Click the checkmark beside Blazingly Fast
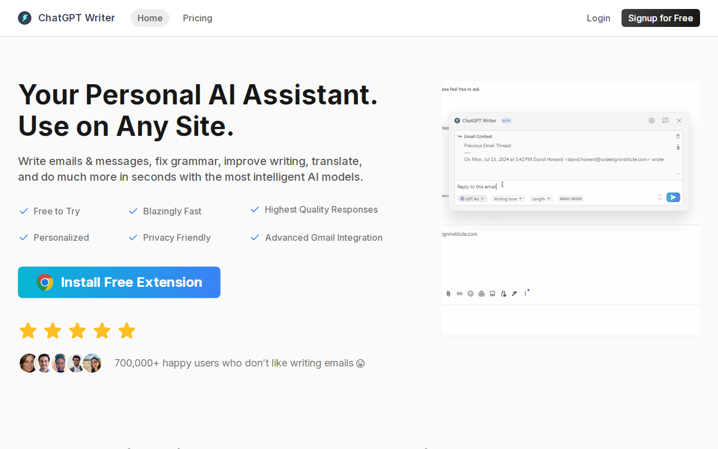Viewport: 718px width, 449px height. tap(133, 211)
